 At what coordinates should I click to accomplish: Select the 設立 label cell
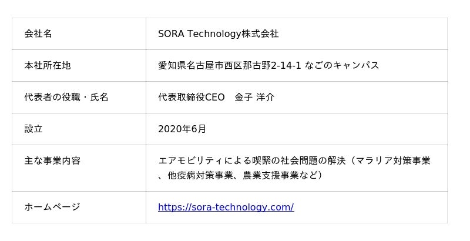[x=33, y=129]
